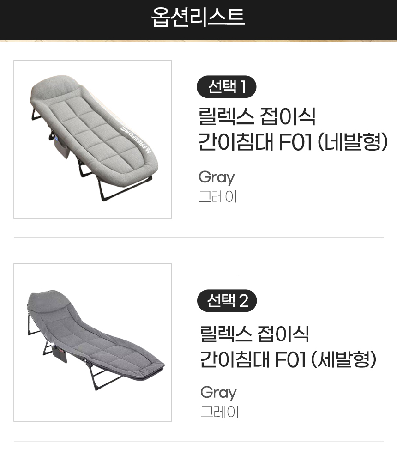The height and width of the screenshot is (462, 397).
Task: Click the 옵션리스트 header title
Action: pos(198,18)
